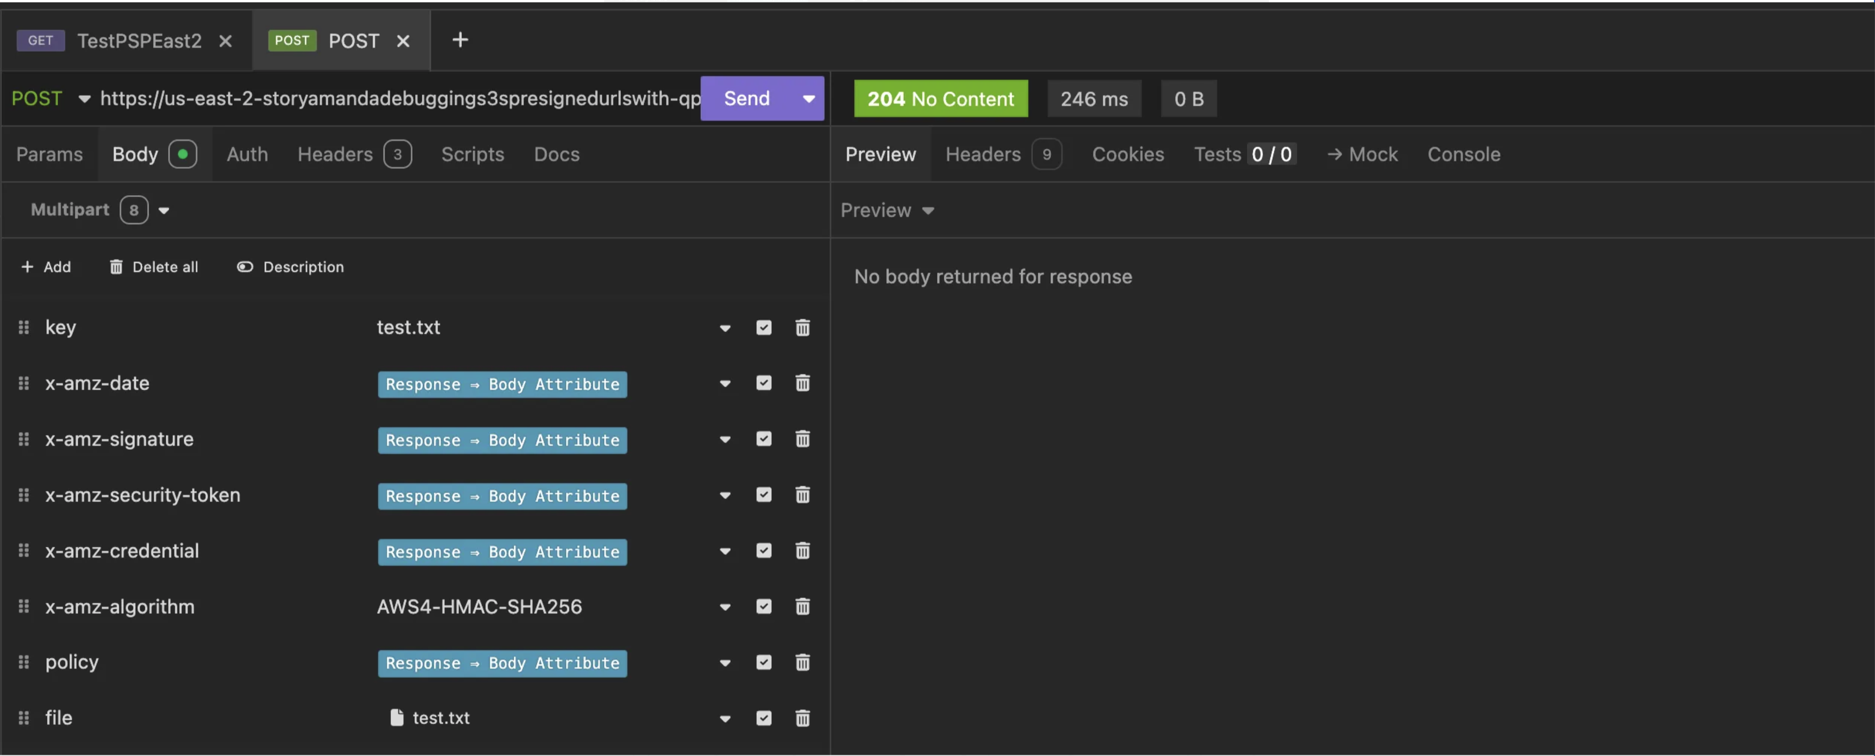The image size is (1875, 756).
Task: Delete the x-amz-date row
Action: click(802, 383)
